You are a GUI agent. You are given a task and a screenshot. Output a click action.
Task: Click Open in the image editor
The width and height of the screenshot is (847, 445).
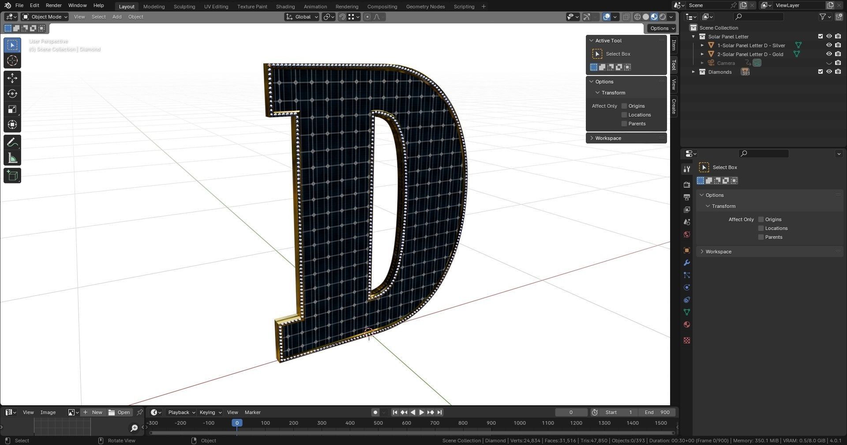coord(119,412)
